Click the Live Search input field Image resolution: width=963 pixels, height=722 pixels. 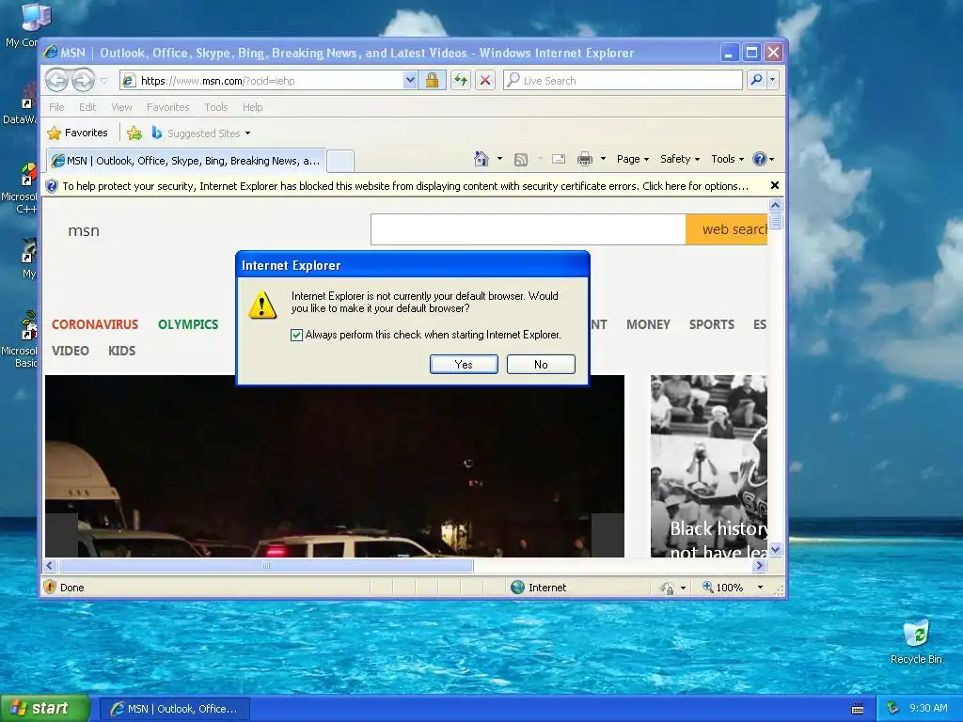point(623,81)
